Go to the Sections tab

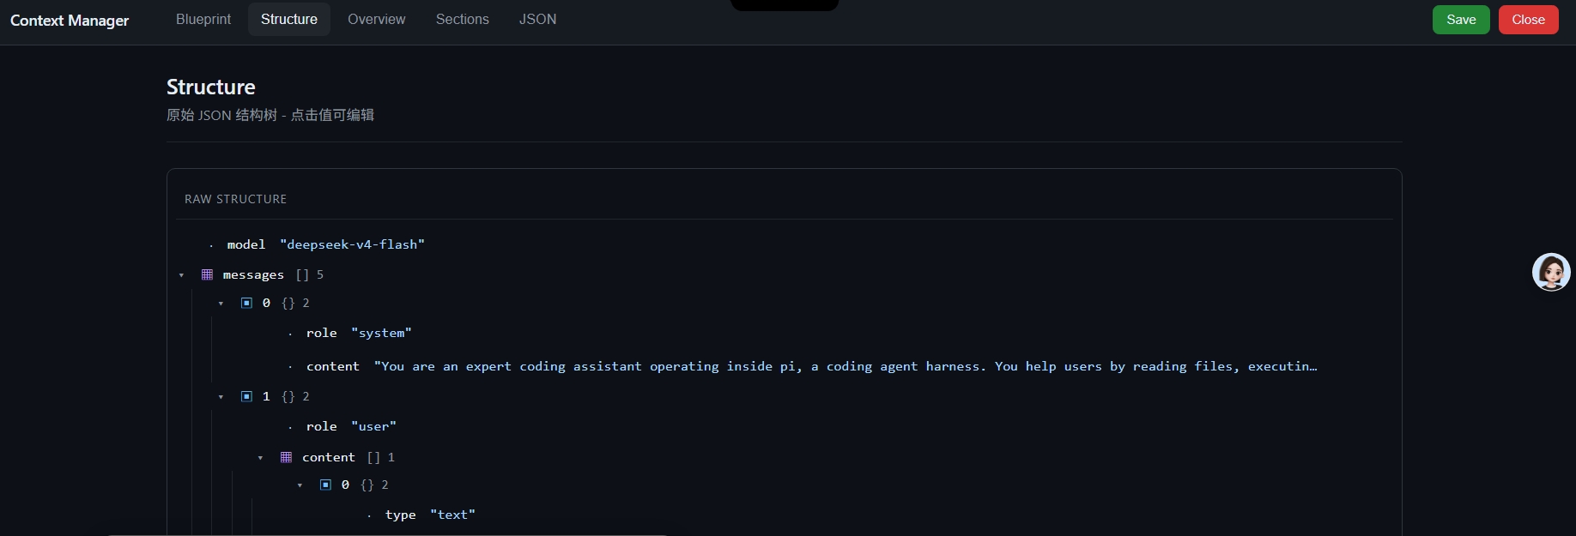pyautogui.click(x=462, y=19)
